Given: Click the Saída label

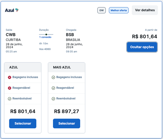Looking at the screenshot, I should 9,30.
